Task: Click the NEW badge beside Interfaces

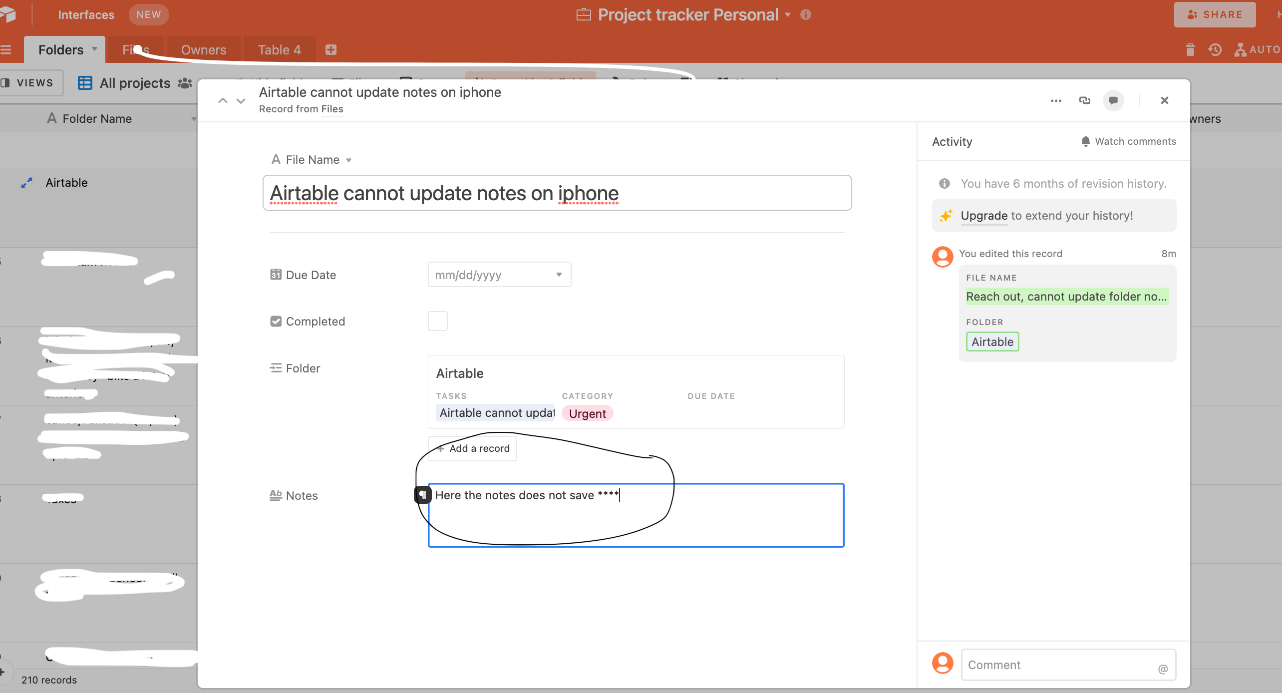Action: 149,14
